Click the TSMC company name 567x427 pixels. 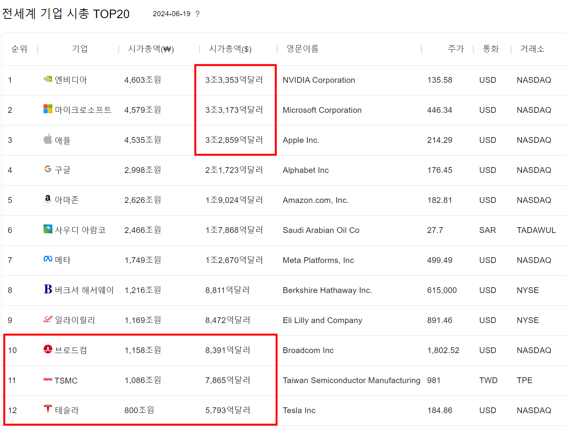66,381
